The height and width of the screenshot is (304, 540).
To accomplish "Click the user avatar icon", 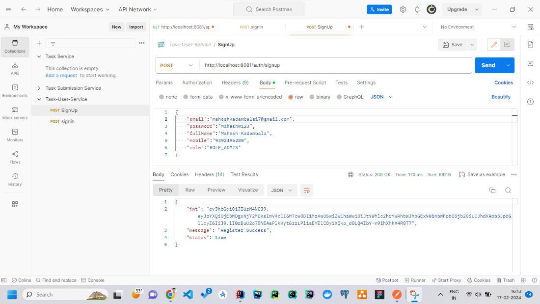I will tap(431, 9).
